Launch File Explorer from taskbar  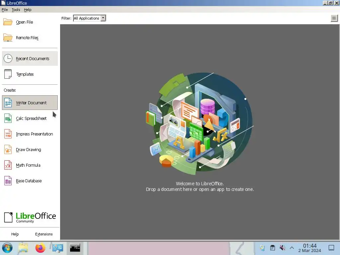click(x=24, y=248)
